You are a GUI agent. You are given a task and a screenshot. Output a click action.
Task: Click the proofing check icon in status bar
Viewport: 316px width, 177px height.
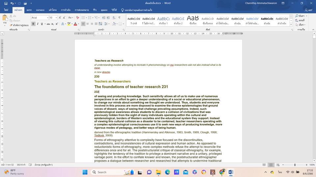[30, 165]
